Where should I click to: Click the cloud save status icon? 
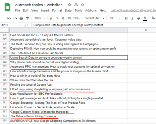[83, 5]
